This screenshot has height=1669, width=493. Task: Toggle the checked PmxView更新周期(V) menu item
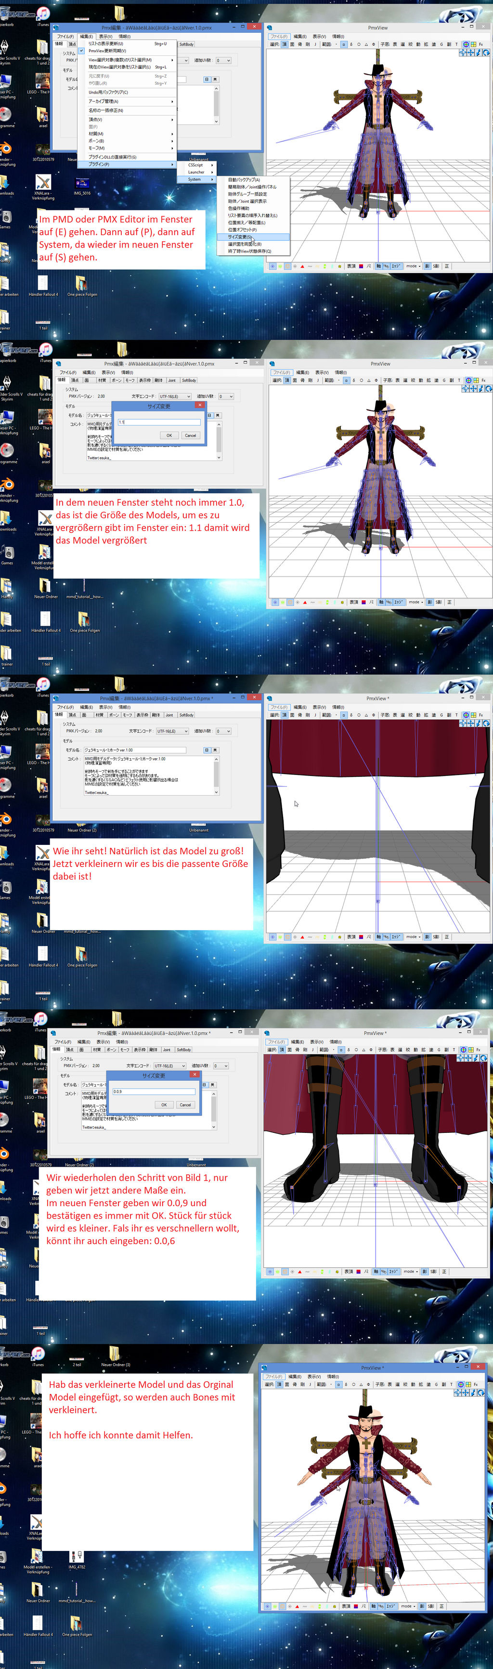pos(107,51)
